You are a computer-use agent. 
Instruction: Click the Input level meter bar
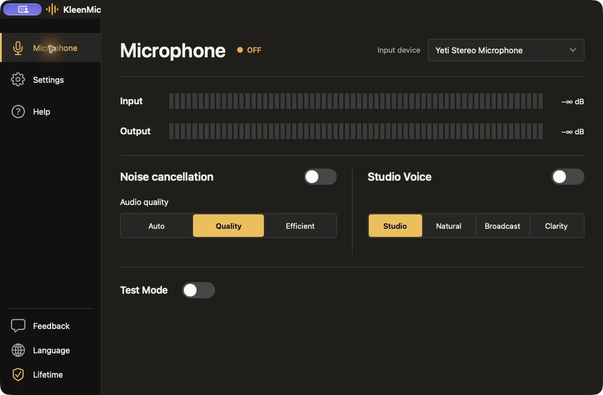(x=356, y=101)
